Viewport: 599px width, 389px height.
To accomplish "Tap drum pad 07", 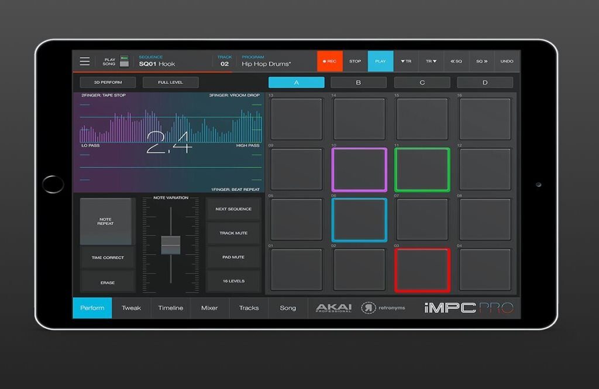I will tap(422, 220).
